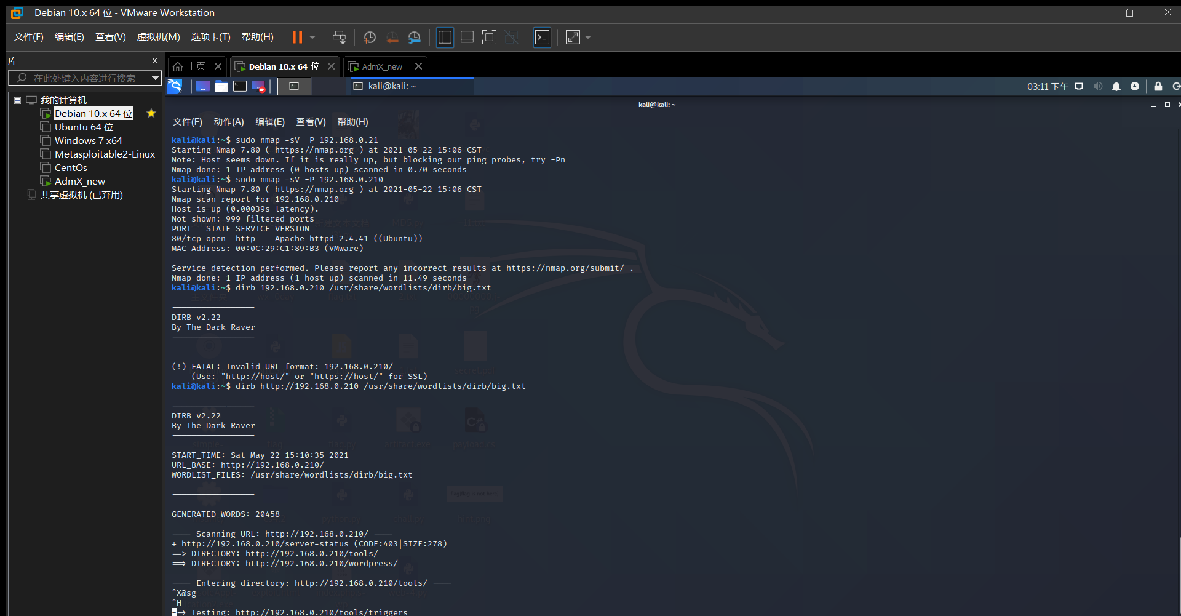The width and height of the screenshot is (1181, 616).
Task: Pause the virtual machine with the orange button
Action: point(297,38)
